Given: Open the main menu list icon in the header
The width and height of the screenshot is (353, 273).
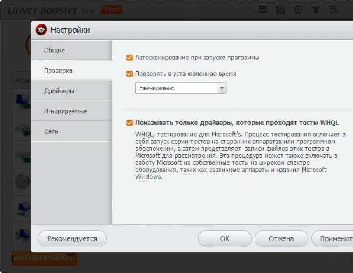Looking at the screenshot, I should 334,10.
